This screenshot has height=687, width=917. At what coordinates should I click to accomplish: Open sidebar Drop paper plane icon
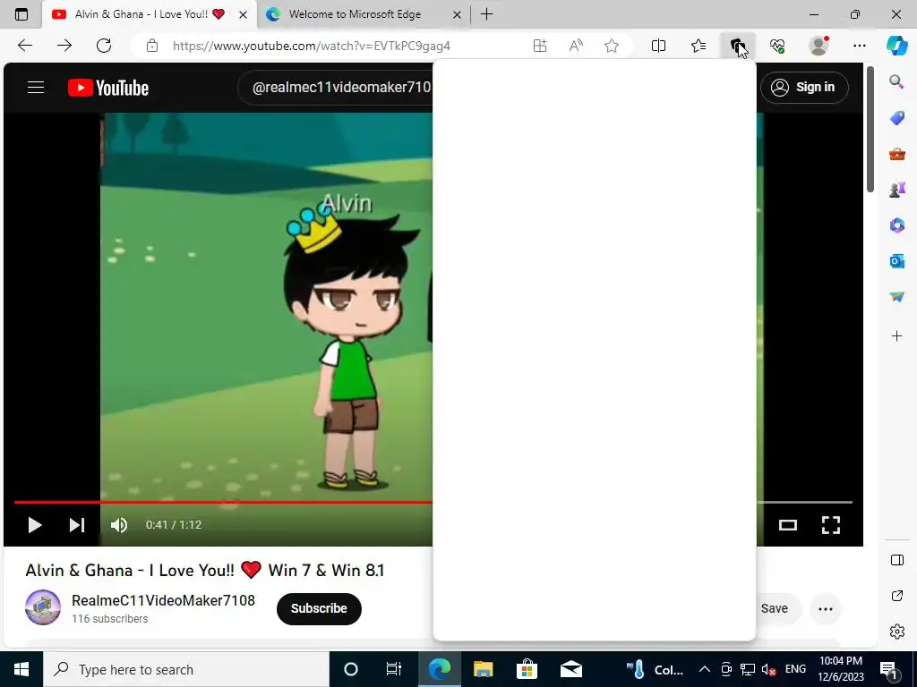pos(896,297)
